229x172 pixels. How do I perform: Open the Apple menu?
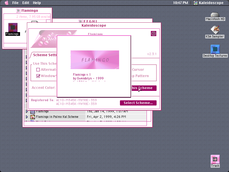pyautogui.click(x=7, y=3)
